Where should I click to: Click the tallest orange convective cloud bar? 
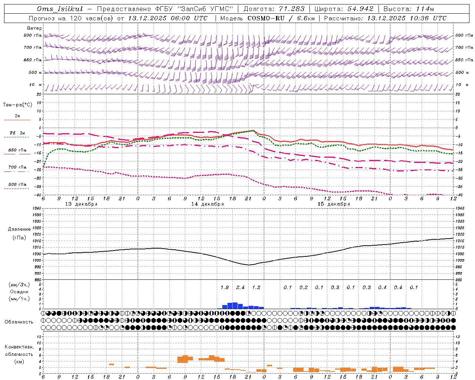pyautogui.click(x=185, y=359)
